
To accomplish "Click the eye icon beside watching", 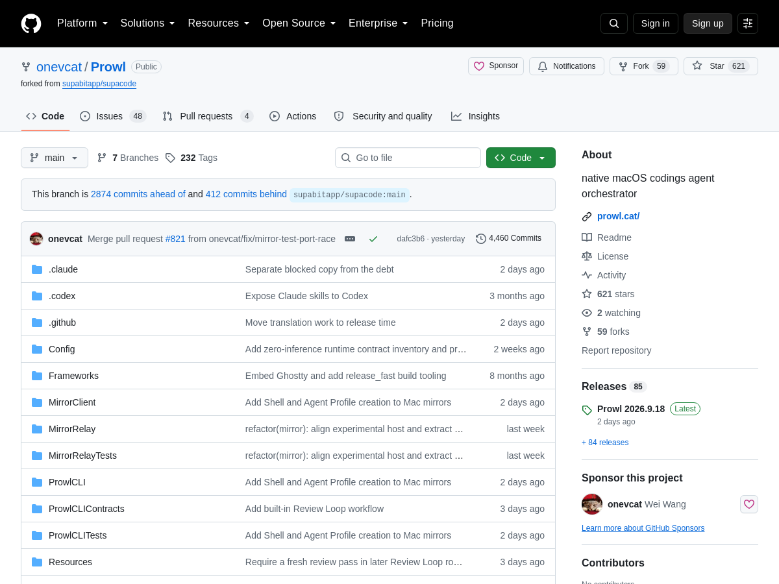I will coord(587,313).
